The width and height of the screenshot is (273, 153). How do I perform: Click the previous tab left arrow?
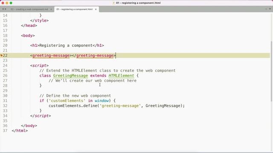[x=3, y=9]
